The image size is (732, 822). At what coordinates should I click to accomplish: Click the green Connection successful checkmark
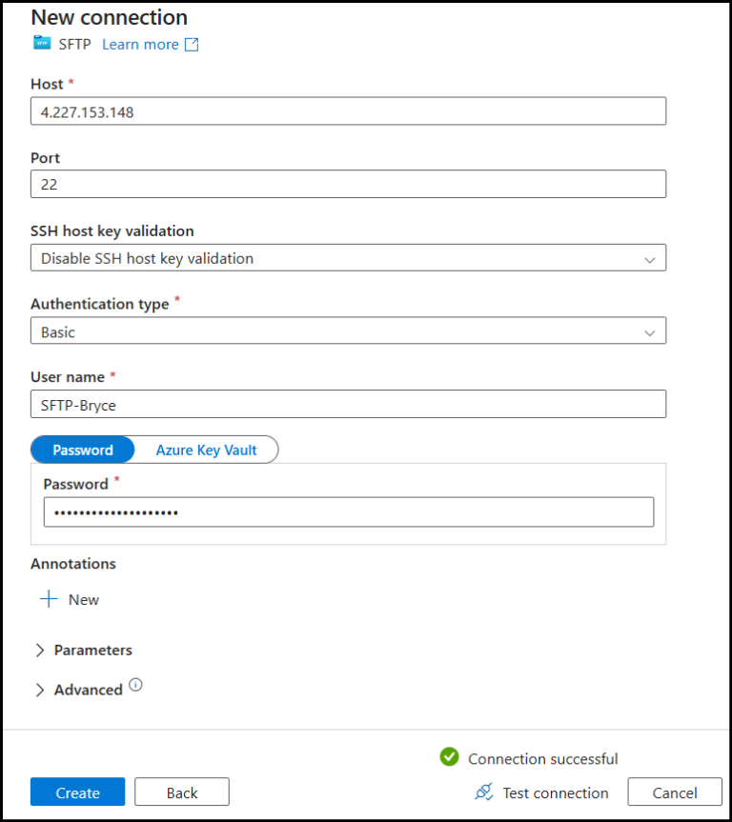(x=448, y=758)
